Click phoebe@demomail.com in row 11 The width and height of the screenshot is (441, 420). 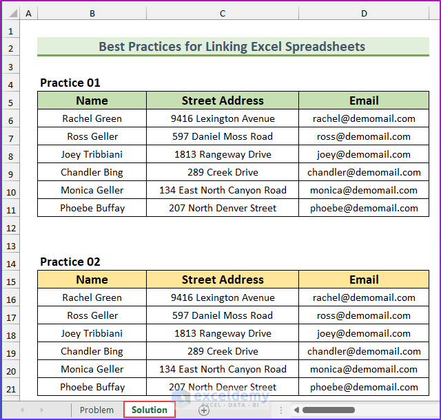[364, 208]
